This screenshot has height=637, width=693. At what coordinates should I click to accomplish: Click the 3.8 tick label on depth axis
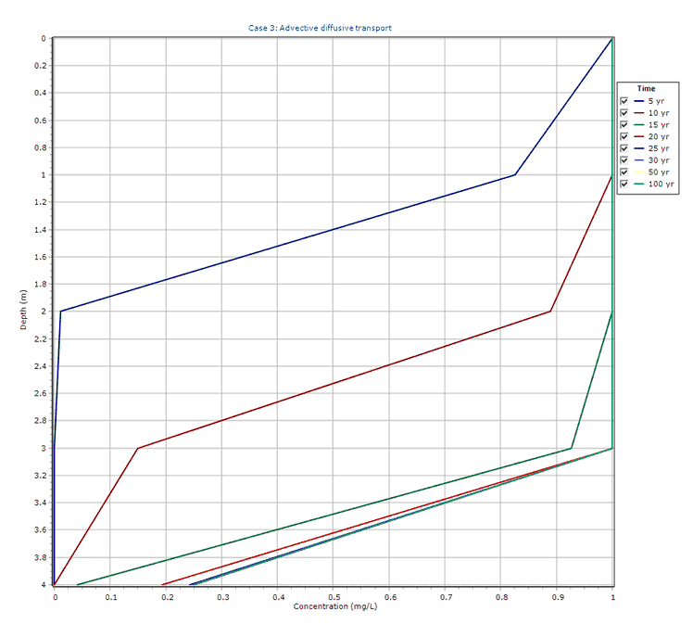[39, 557]
